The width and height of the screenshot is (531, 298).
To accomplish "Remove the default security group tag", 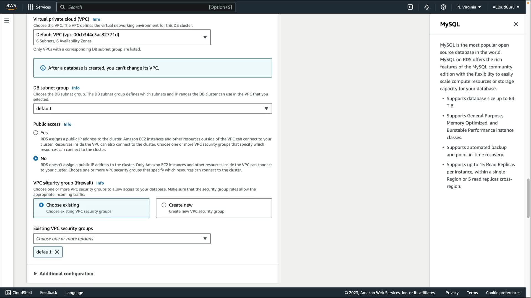I will (x=57, y=252).
